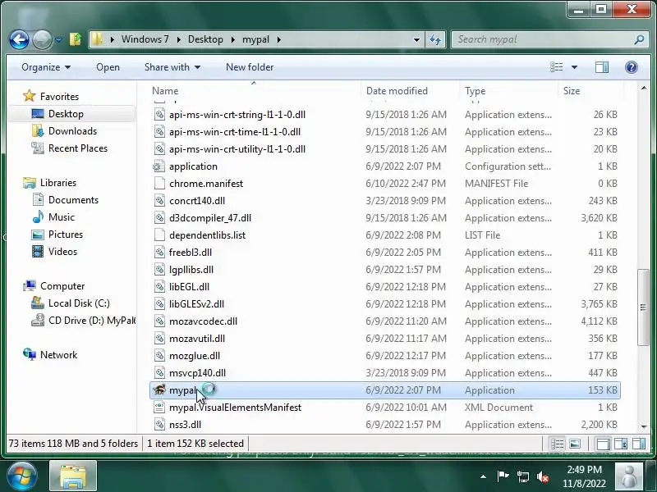Open the Videos library

coord(62,252)
